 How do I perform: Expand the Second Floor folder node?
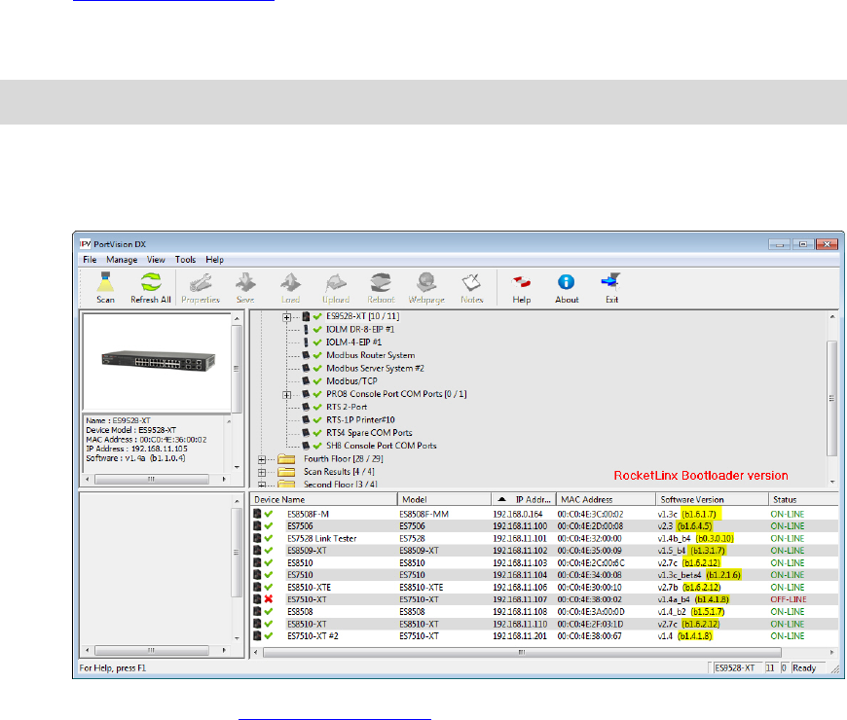pyautogui.click(x=262, y=485)
